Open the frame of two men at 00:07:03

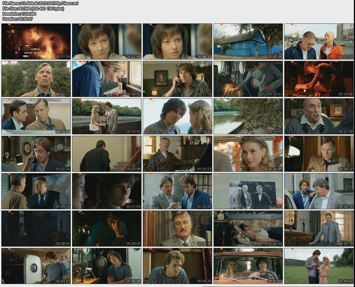[x=319, y=42]
